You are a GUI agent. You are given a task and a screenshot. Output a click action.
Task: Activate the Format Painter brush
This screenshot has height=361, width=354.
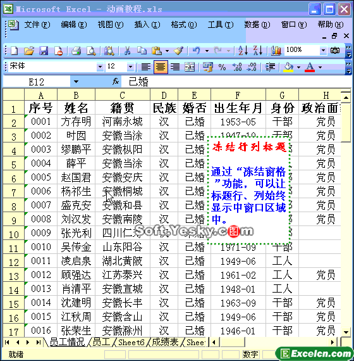click(x=178, y=51)
